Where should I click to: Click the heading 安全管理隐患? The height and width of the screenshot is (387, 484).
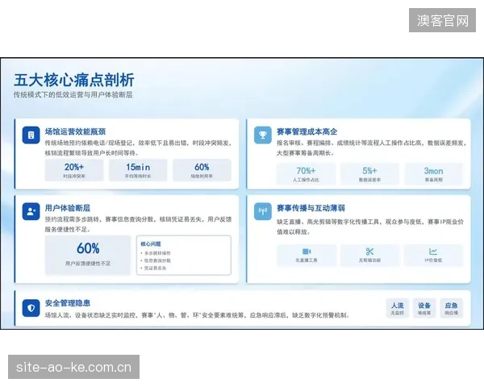point(68,303)
